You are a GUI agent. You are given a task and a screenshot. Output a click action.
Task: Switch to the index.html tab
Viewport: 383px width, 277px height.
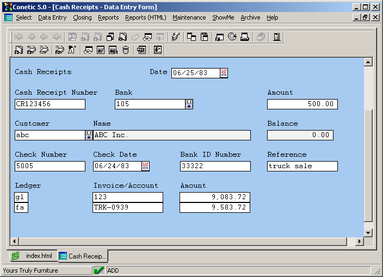[33, 256]
